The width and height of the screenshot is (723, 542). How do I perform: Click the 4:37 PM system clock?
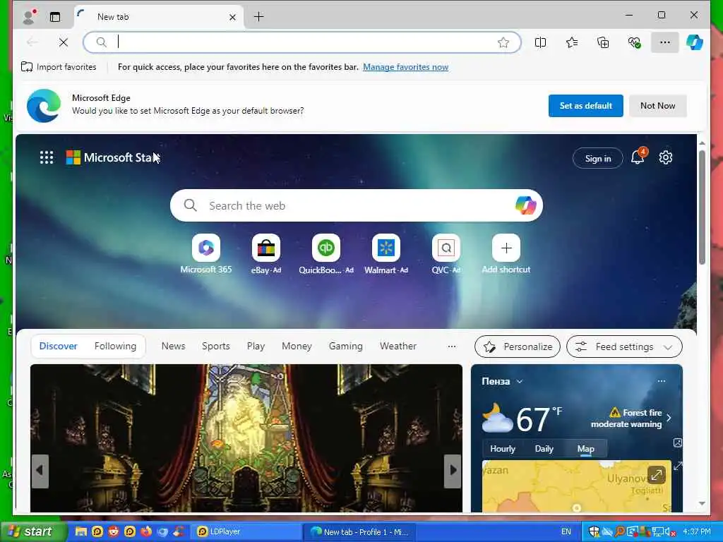click(697, 531)
